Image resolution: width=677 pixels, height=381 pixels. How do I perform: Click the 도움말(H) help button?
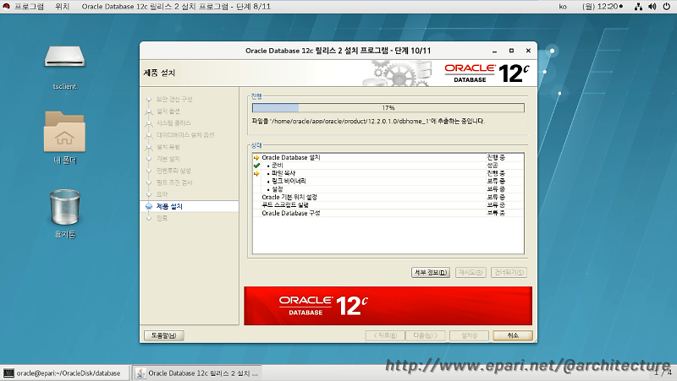[163, 335]
